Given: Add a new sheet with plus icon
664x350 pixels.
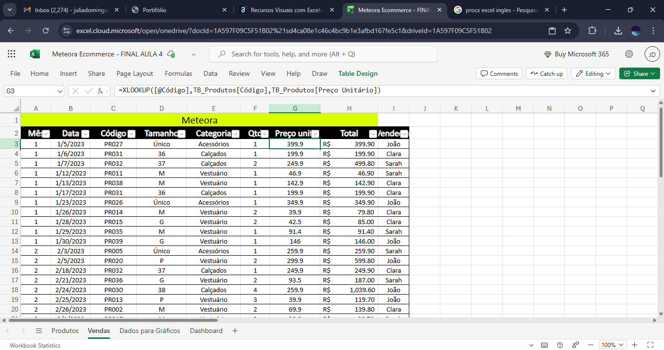Looking at the screenshot, I should (235, 331).
